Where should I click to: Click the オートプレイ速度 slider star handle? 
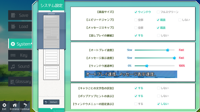(x=167, y=50)
